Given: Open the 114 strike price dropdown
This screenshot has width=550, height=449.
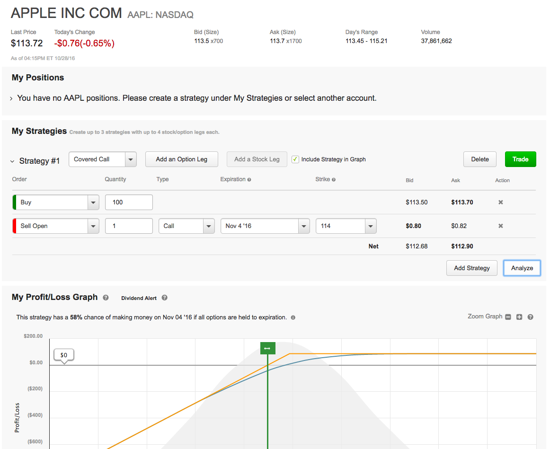Looking at the screenshot, I should tap(371, 226).
